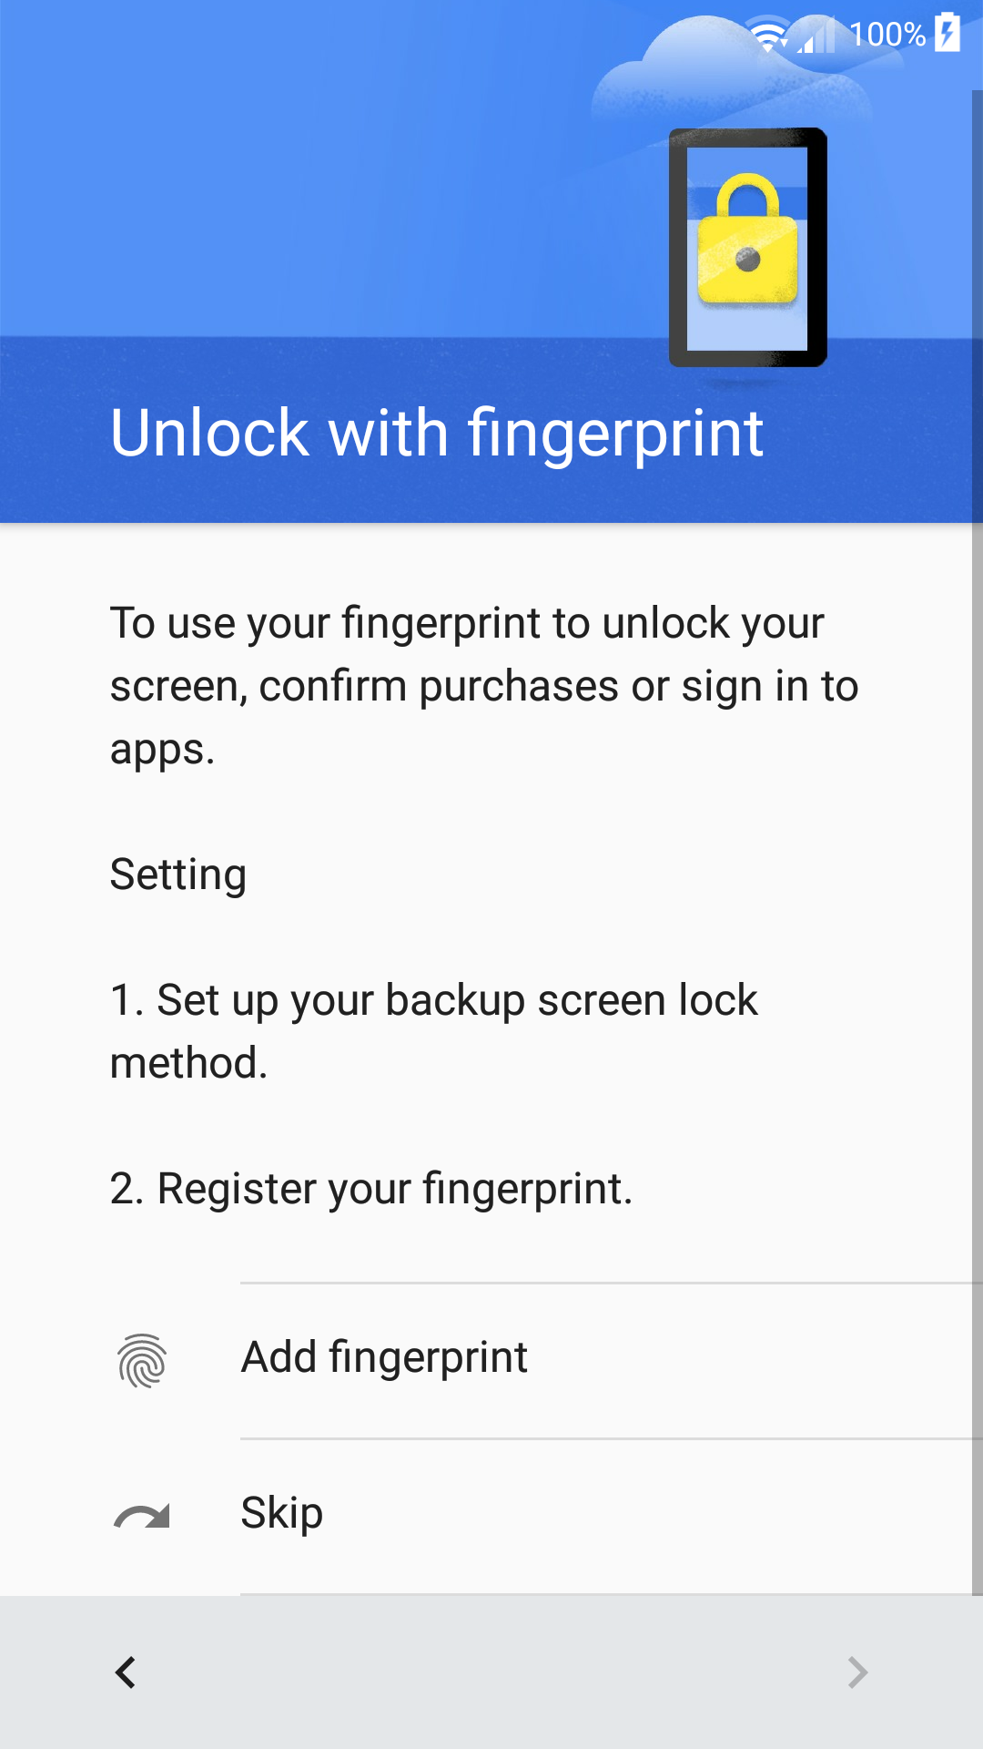Image resolution: width=983 pixels, height=1749 pixels.
Task: Tap the fingerprint icon
Action: pyautogui.click(x=142, y=1361)
